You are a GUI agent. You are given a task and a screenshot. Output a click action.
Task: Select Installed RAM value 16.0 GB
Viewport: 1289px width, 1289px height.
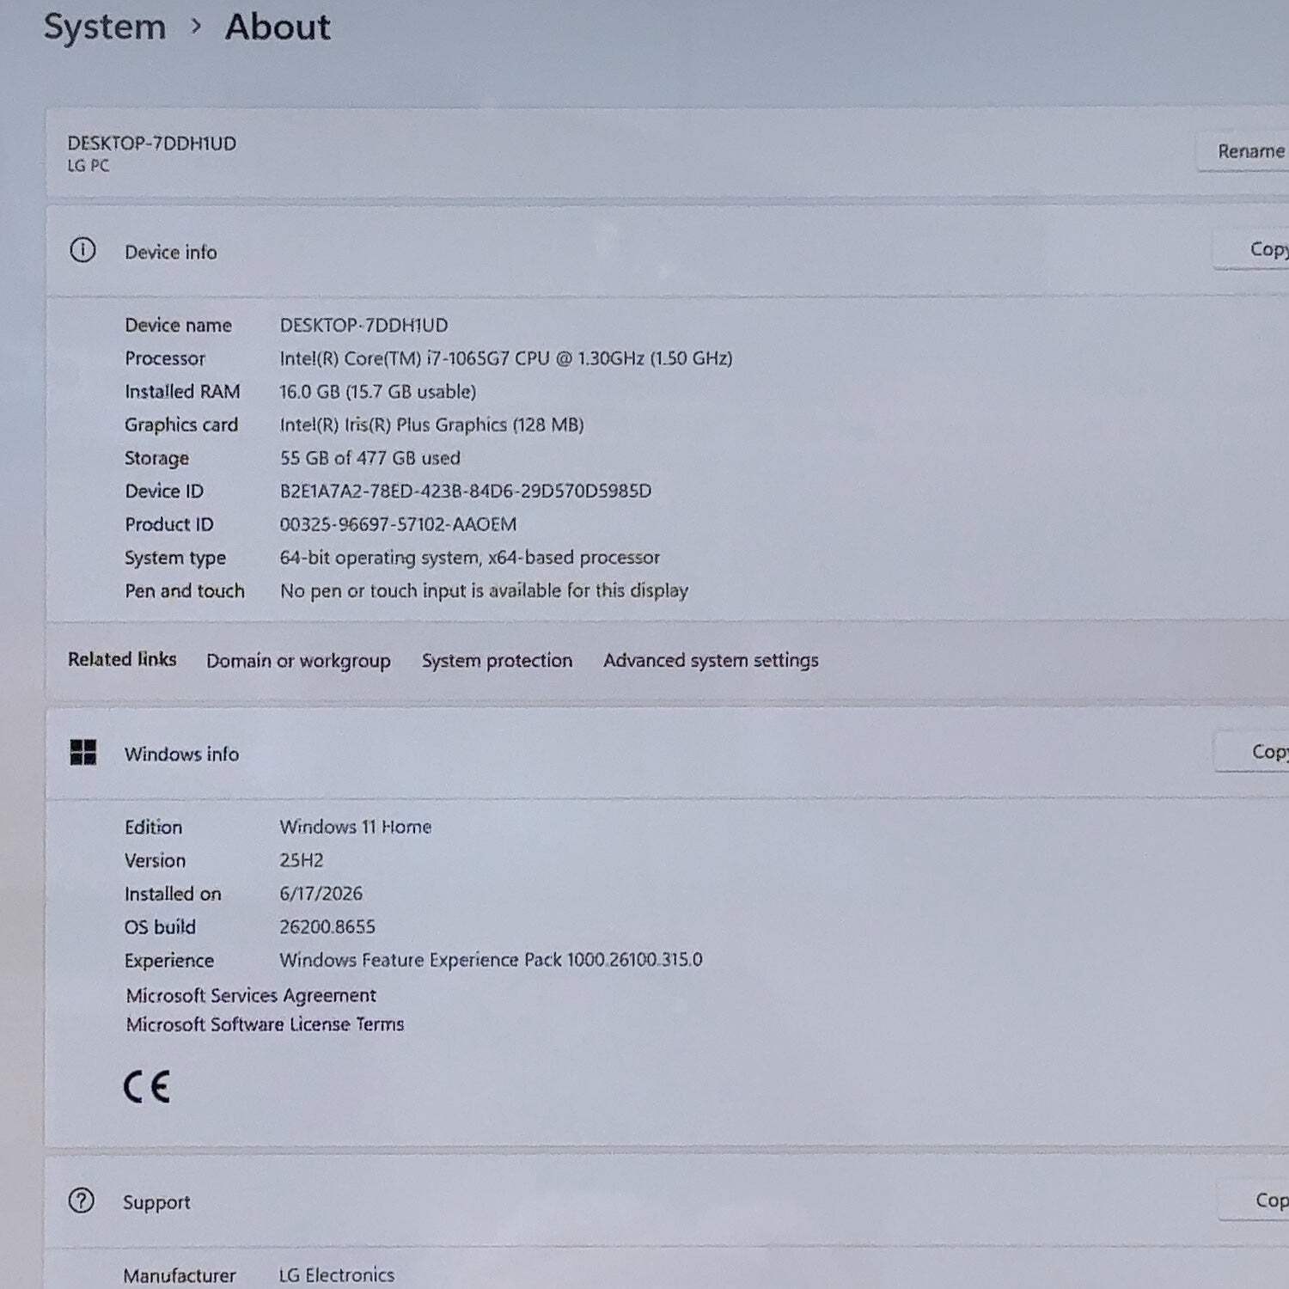click(378, 392)
